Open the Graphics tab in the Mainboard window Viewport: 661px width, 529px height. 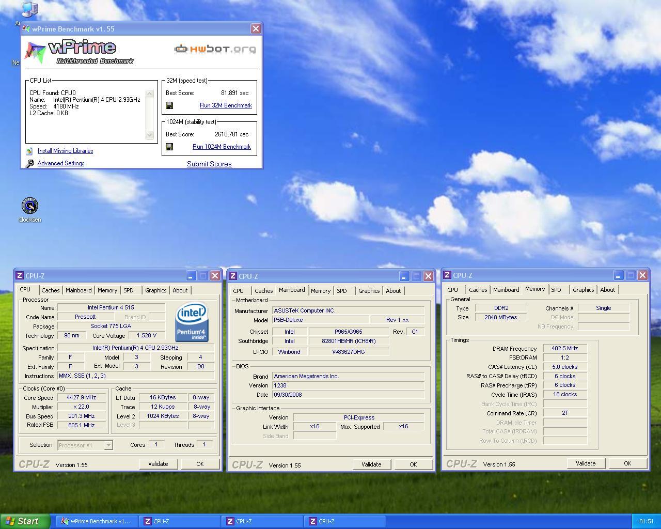tap(369, 291)
